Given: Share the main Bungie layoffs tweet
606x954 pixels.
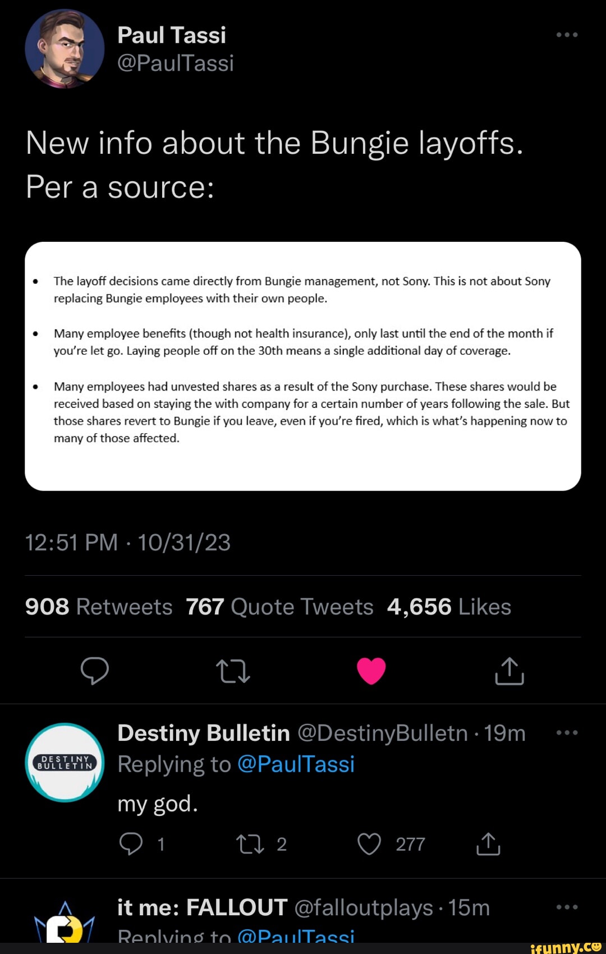Looking at the screenshot, I should (509, 671).
